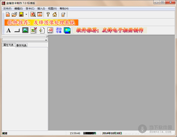Insert photo album stacked pictures icon
The height and width of the screenshot is (137, 177).
click(x=67, y=30)
